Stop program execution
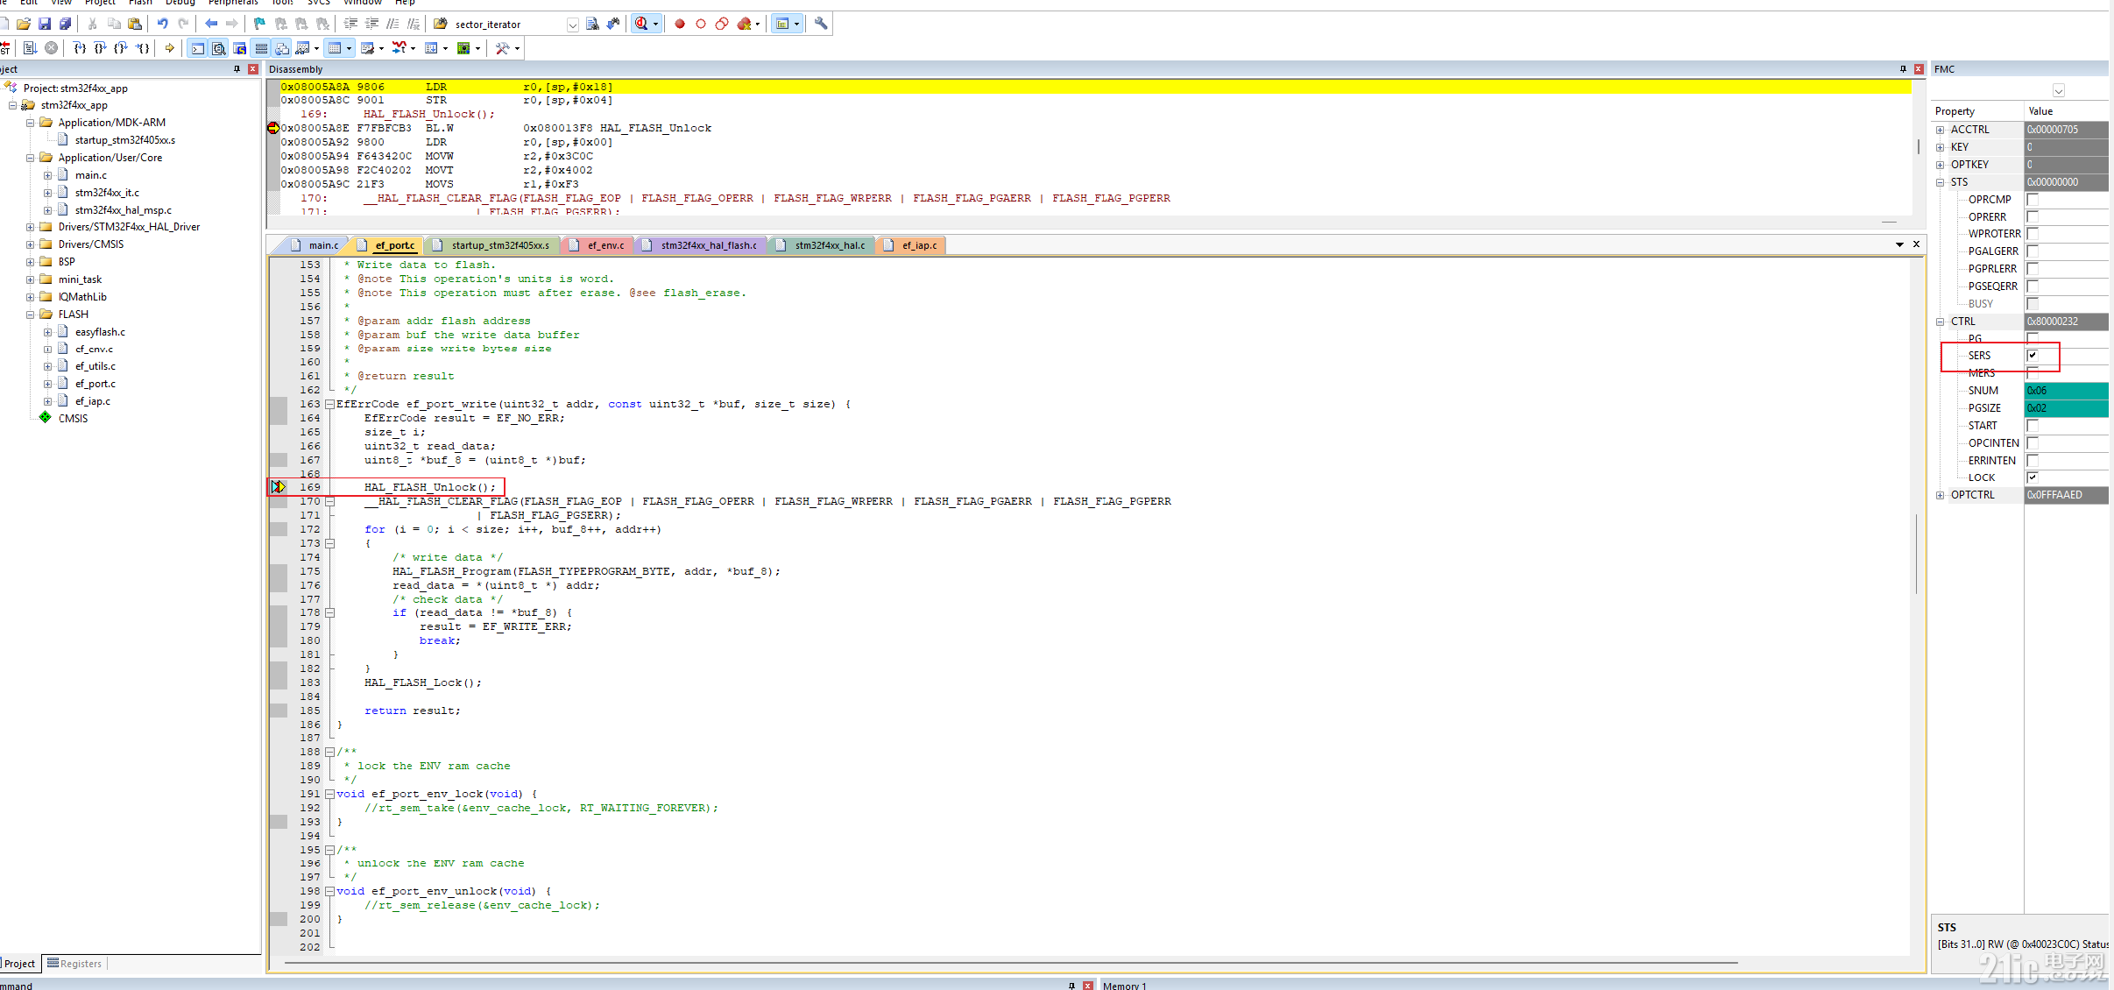This screenshot has height=990, width=2114. (x=52, y=48)
